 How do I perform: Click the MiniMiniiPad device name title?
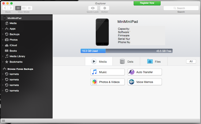pyautogui.click(x=128, y=22)
